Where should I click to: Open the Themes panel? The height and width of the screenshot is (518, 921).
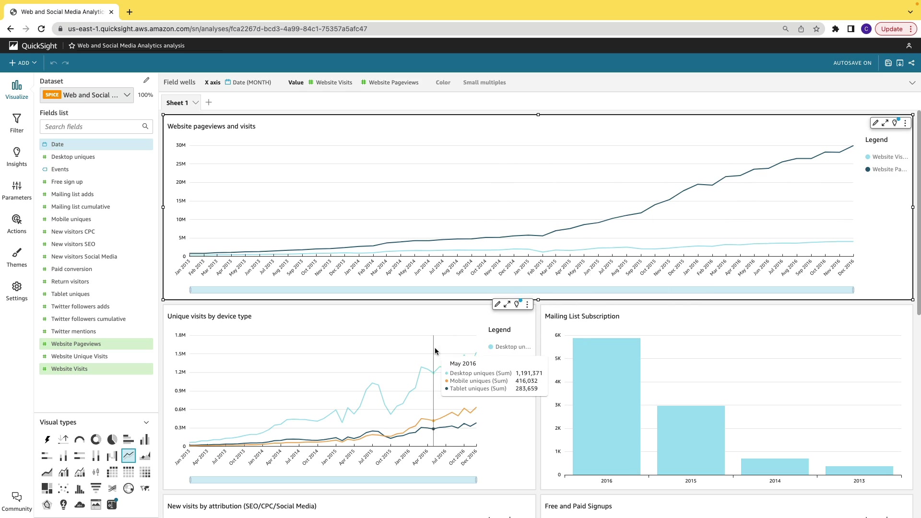click(x=17, y=257)
